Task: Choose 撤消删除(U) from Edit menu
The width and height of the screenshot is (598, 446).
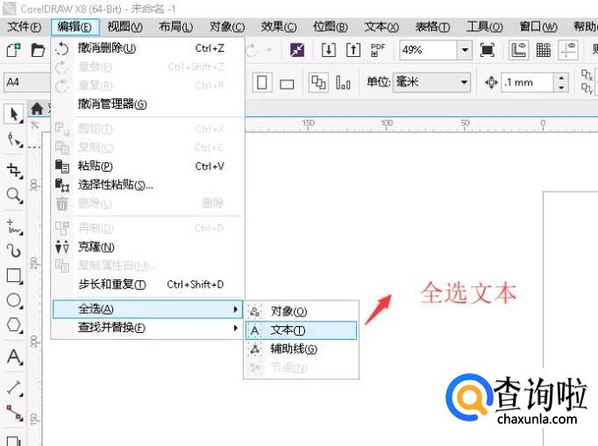Action: pyautogui.click(x=147, y=48)
